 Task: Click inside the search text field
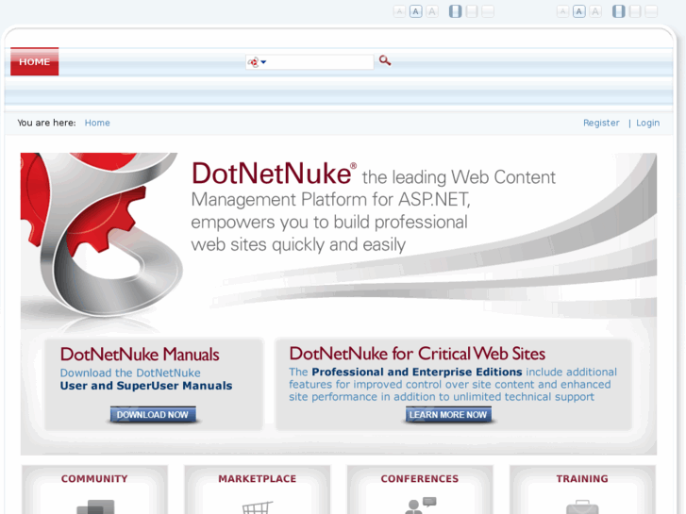tap(319, 62)
